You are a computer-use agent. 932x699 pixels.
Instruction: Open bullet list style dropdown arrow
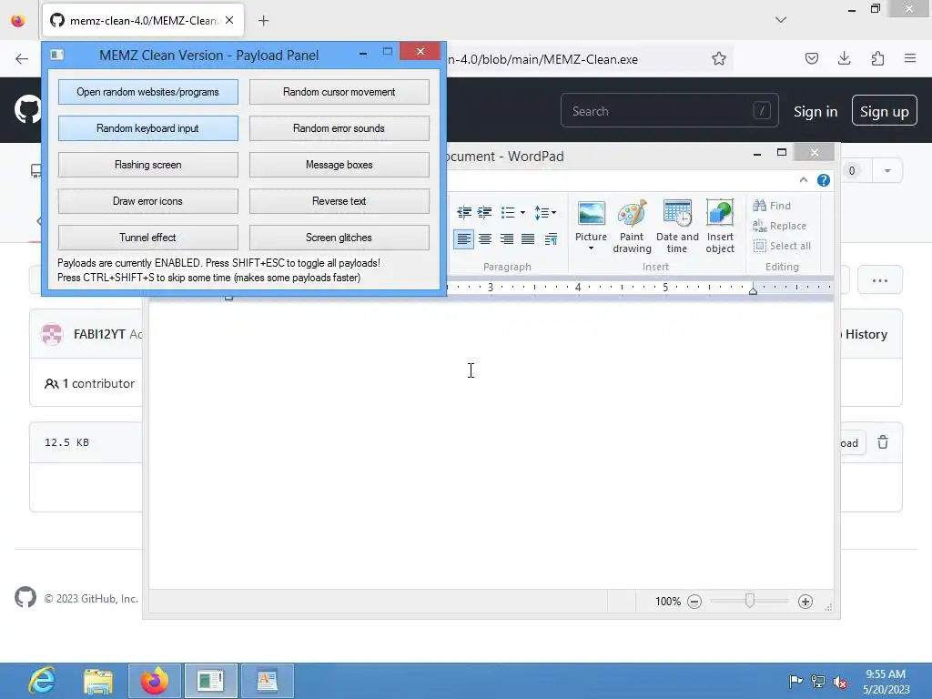tap(522, 212)
